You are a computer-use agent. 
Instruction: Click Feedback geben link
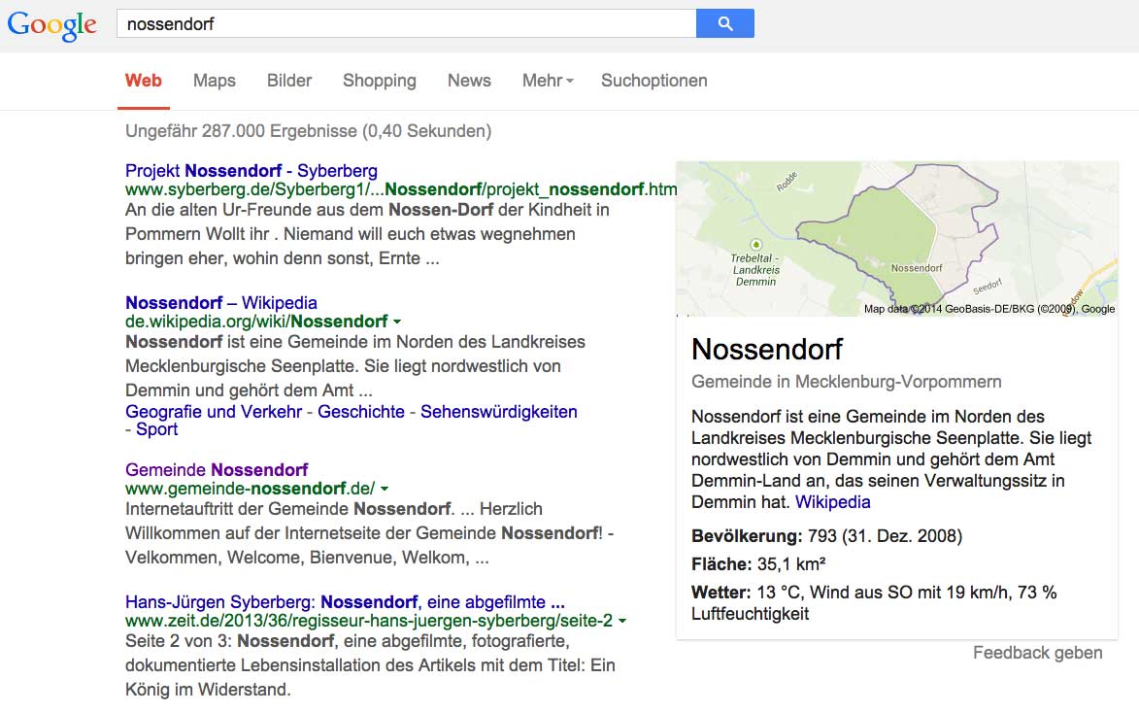(1037, 653)
